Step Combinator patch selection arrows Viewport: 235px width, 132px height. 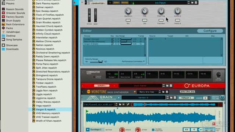(188, 3)
